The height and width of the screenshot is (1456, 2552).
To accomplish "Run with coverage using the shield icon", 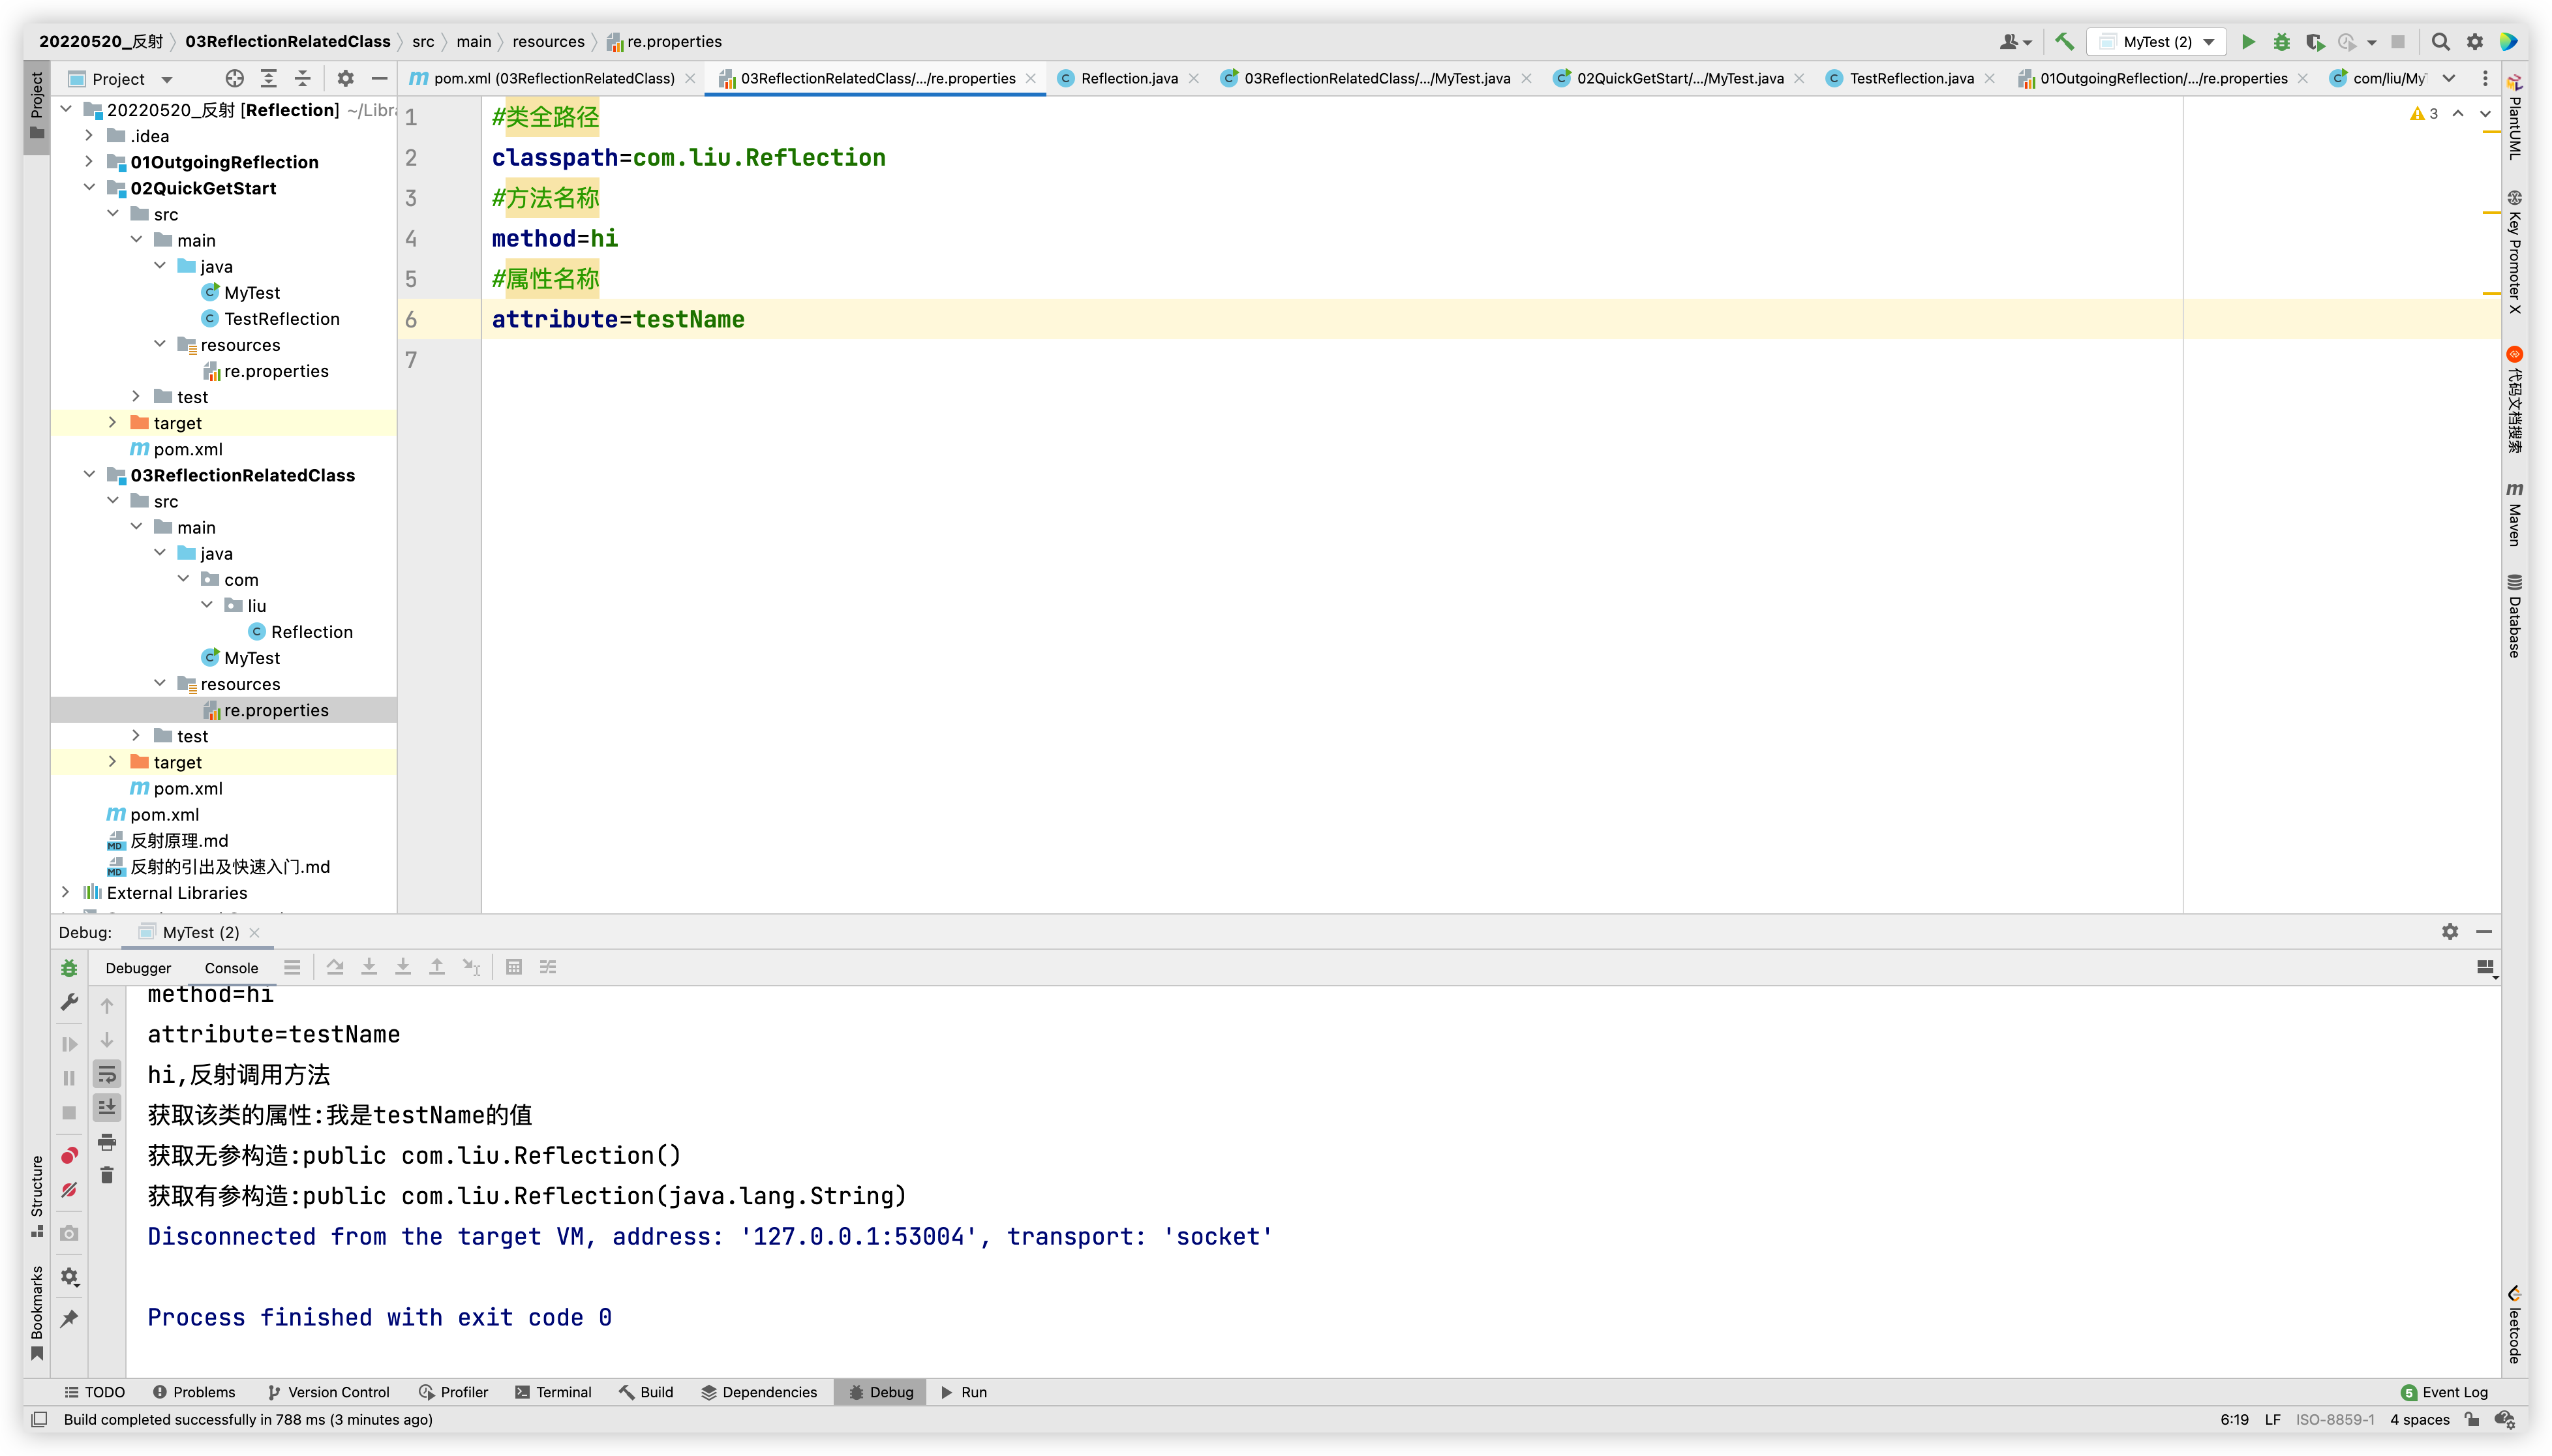I will (2314, 41).
